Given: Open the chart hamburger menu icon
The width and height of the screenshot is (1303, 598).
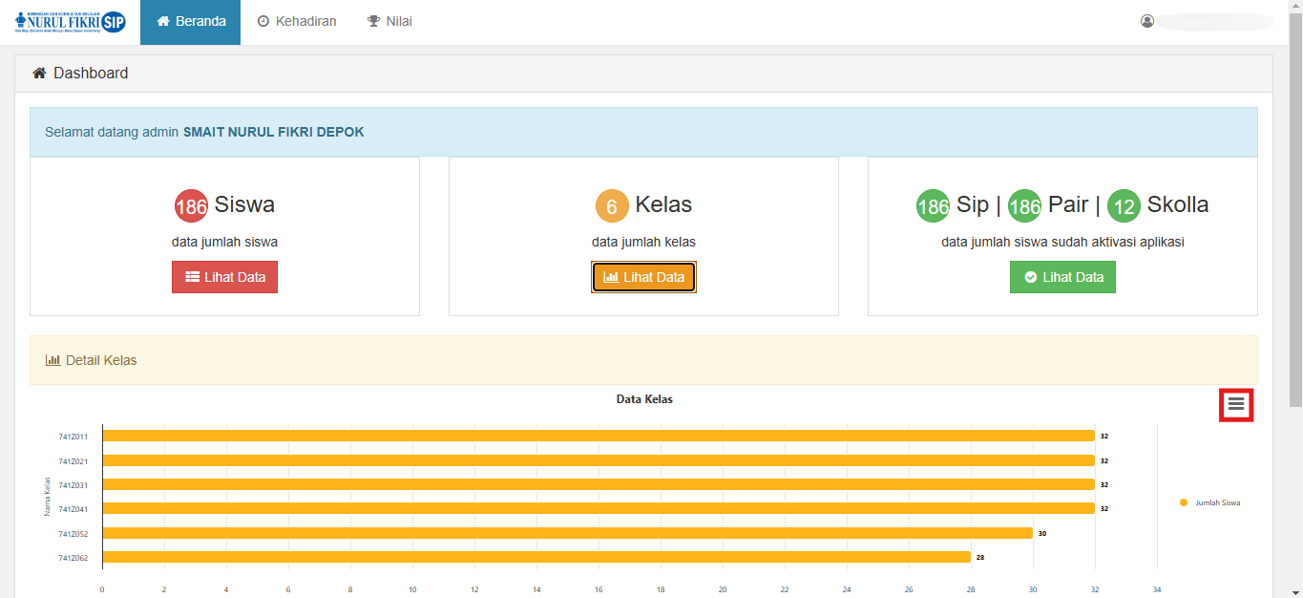Looking at the screenshot, I should tap(1236, 405).
